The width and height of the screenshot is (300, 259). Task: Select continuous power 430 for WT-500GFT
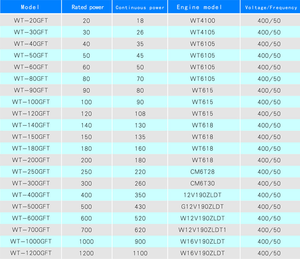140,207
